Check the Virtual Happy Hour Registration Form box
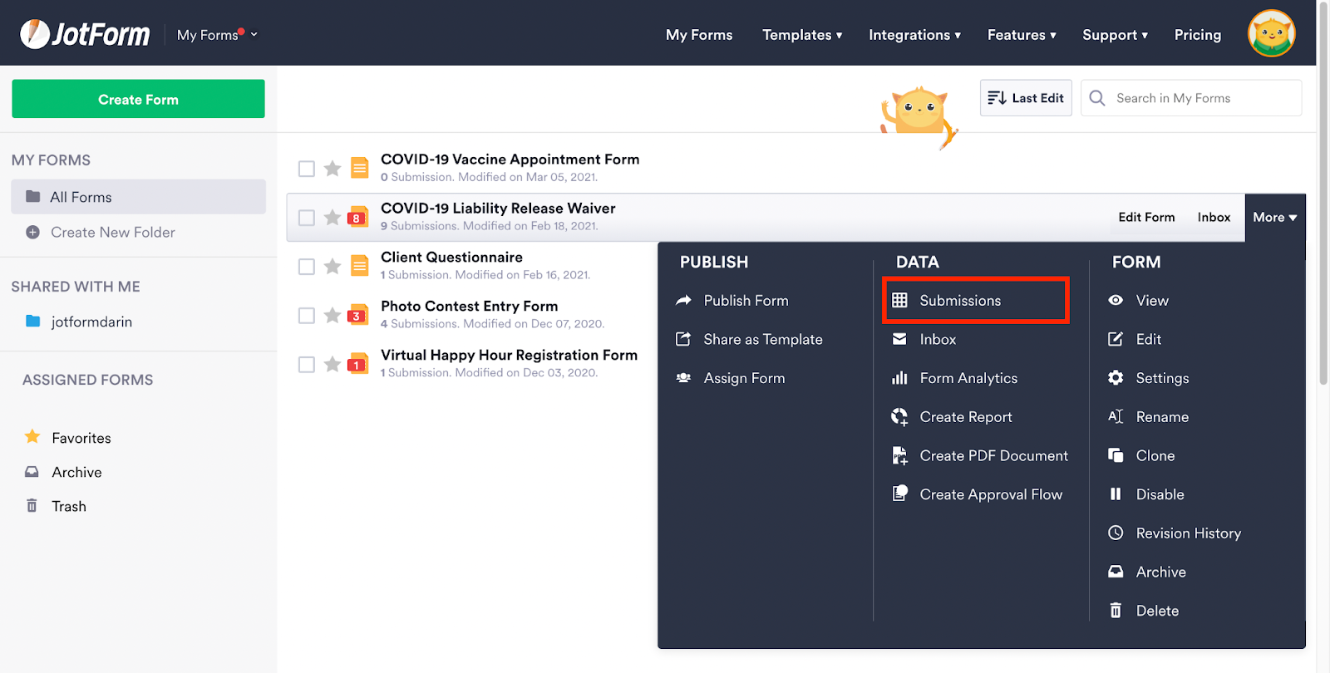Viewport: 1330px width, 673px height. tap(307, 365)
